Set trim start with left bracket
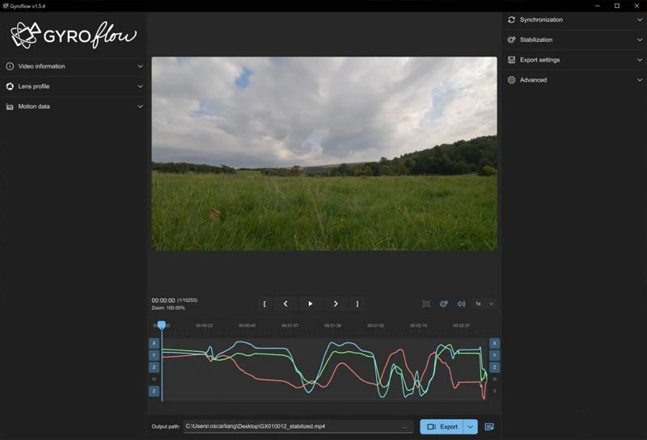647x440 pixels. [x=264, y=304]
